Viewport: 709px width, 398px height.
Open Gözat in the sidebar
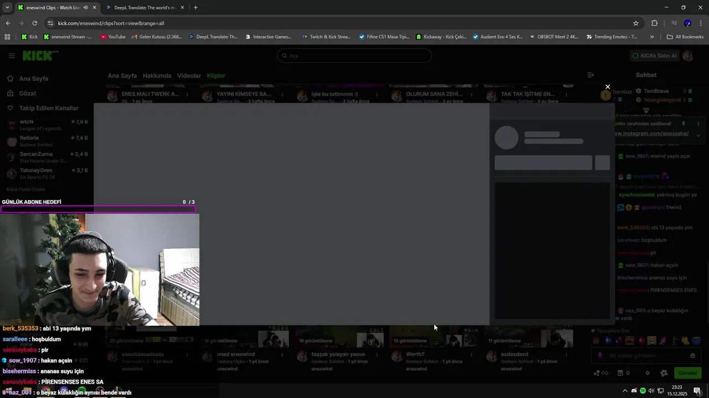pos(22,93)
